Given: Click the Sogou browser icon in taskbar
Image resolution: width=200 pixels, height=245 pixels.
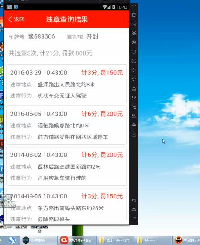Looking at the screenshot, I should coord(12,240).
